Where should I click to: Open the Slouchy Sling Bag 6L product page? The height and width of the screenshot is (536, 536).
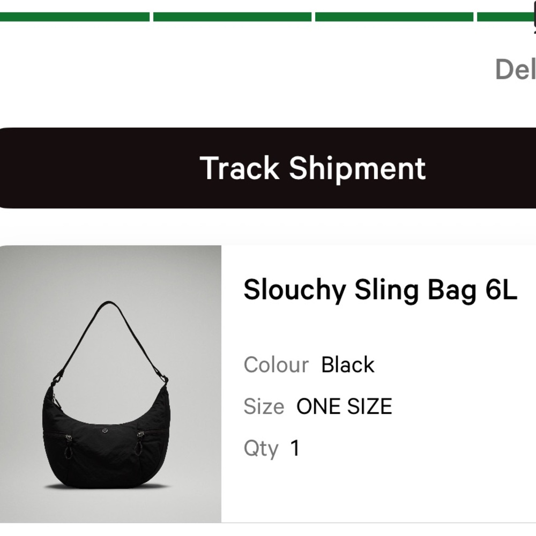(x=382, y=291)
